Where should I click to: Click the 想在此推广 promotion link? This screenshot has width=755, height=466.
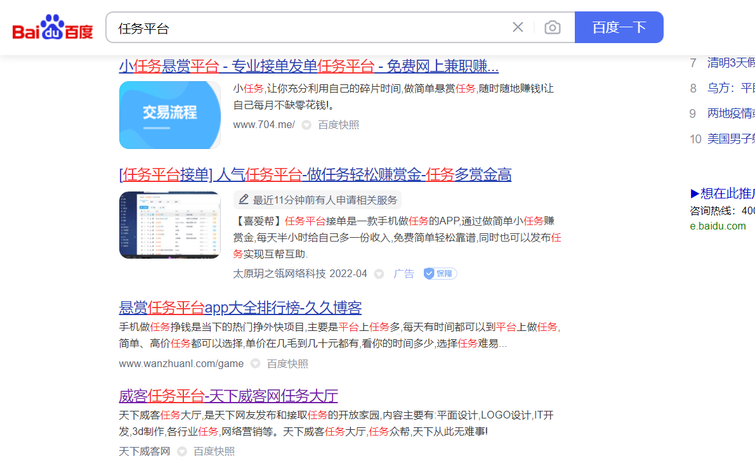722,193
